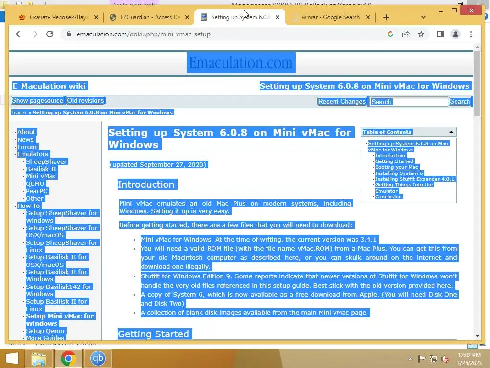
Task: Jump to Conclusion in Table of Contents
Action: point(389,197)
